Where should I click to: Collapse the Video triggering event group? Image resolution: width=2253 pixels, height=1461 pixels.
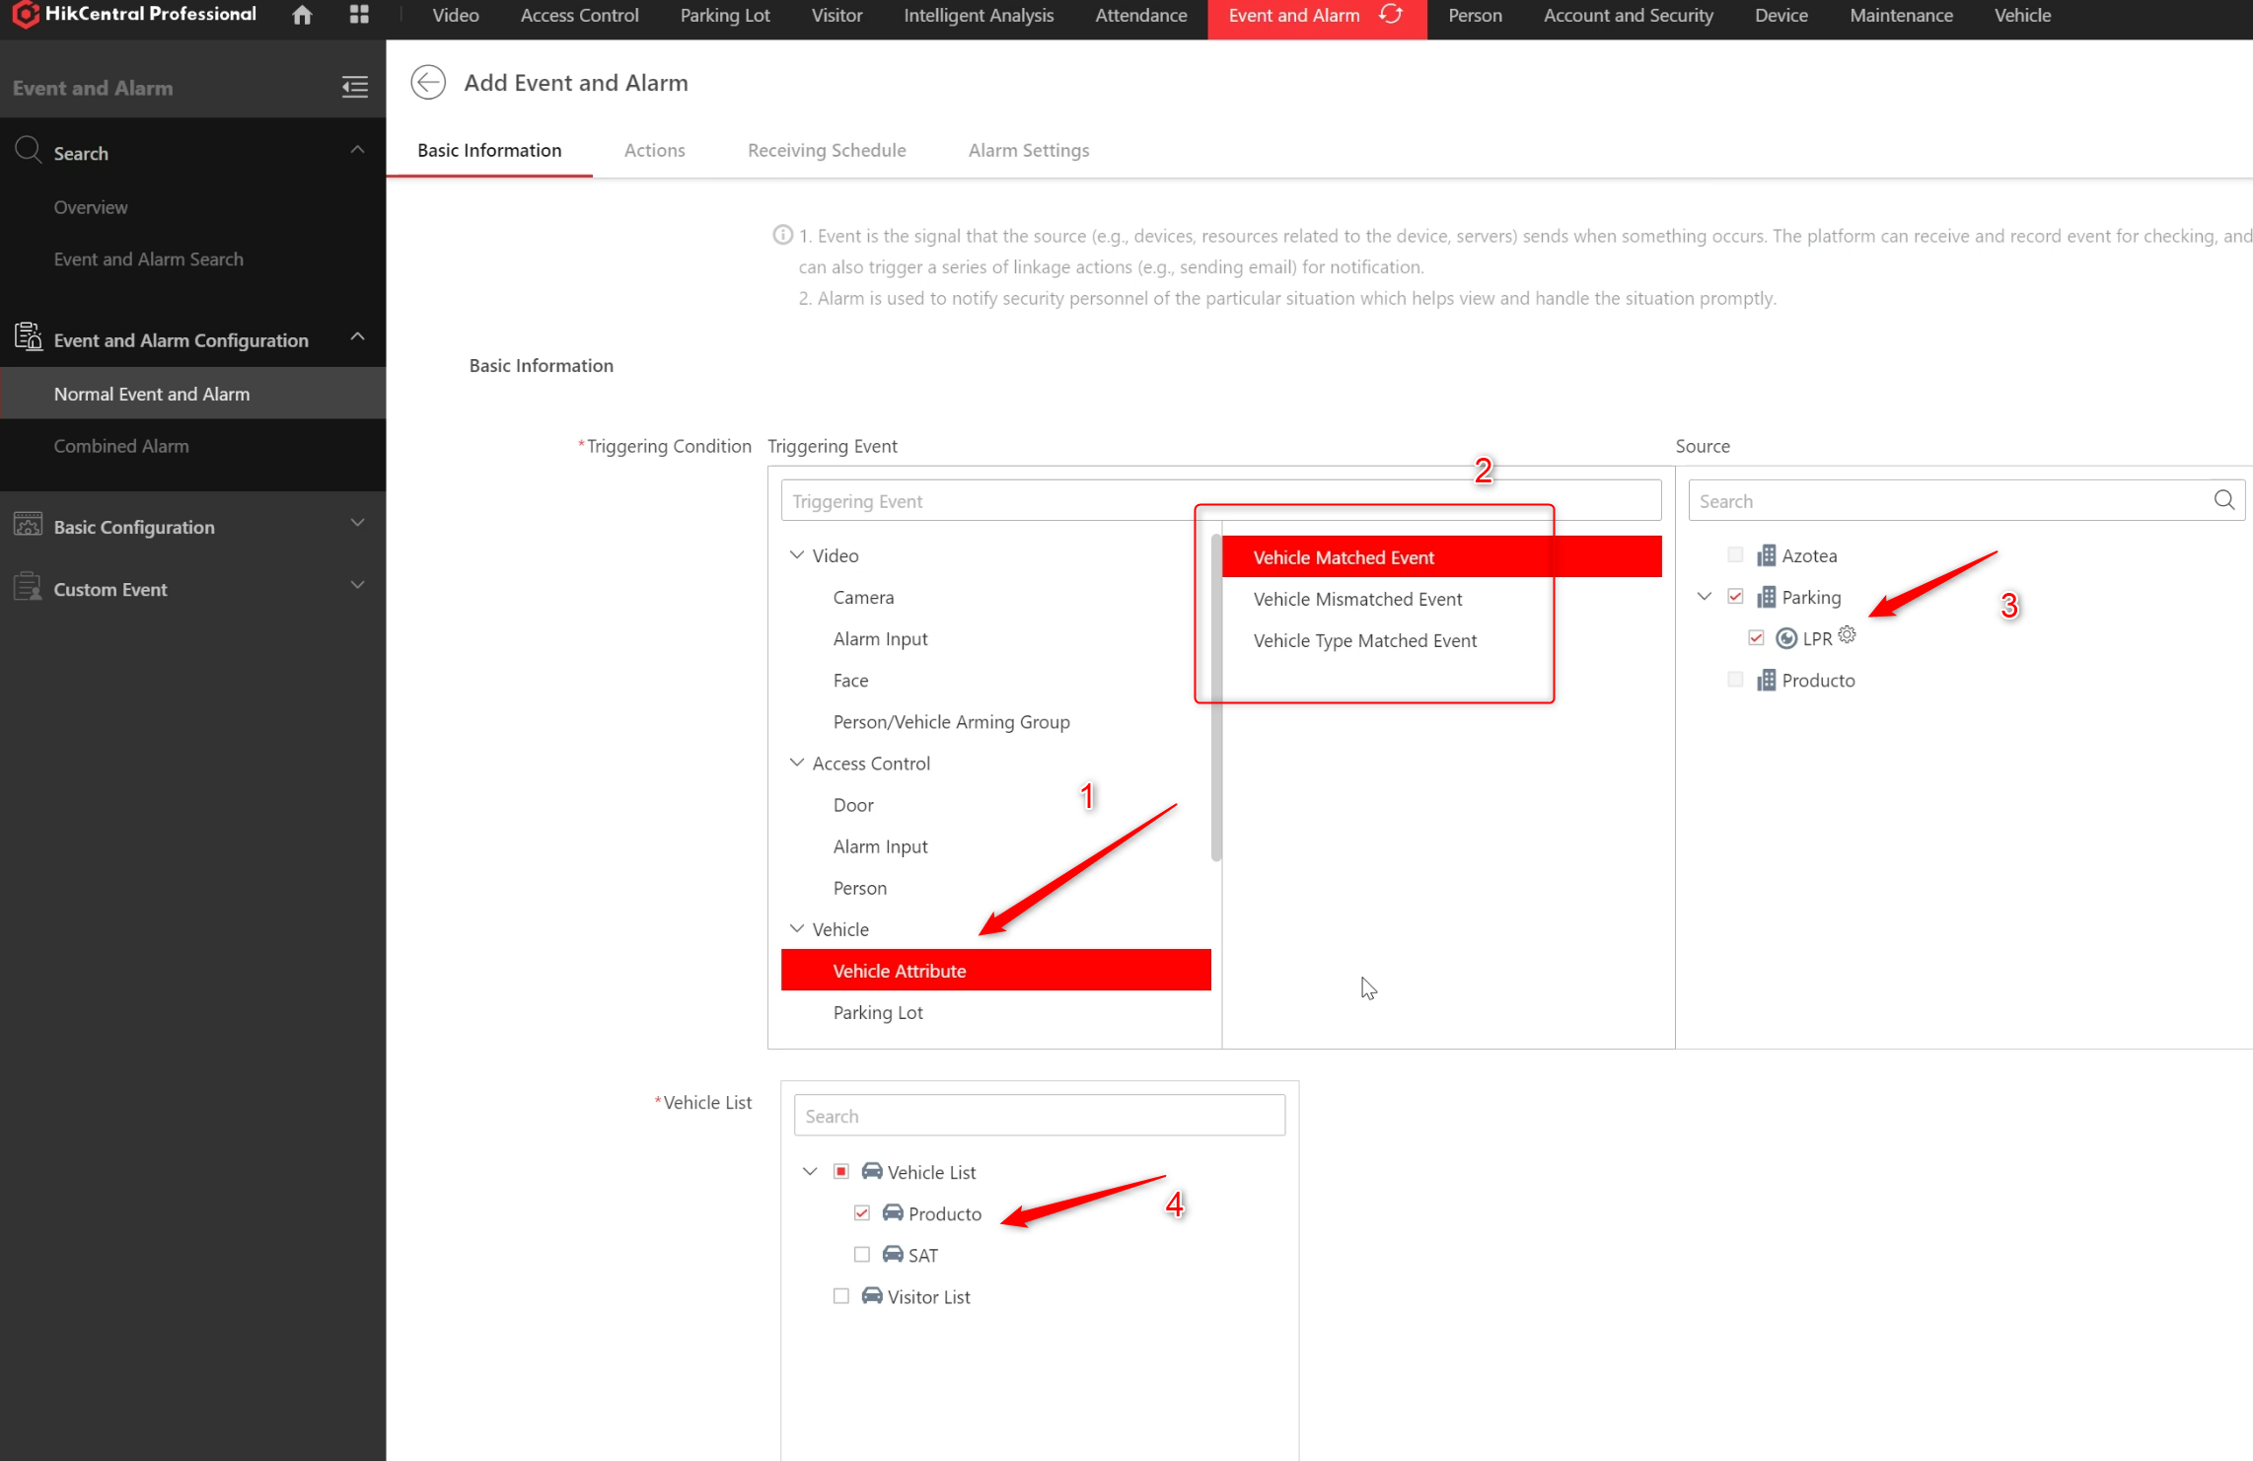click(797, 554)
